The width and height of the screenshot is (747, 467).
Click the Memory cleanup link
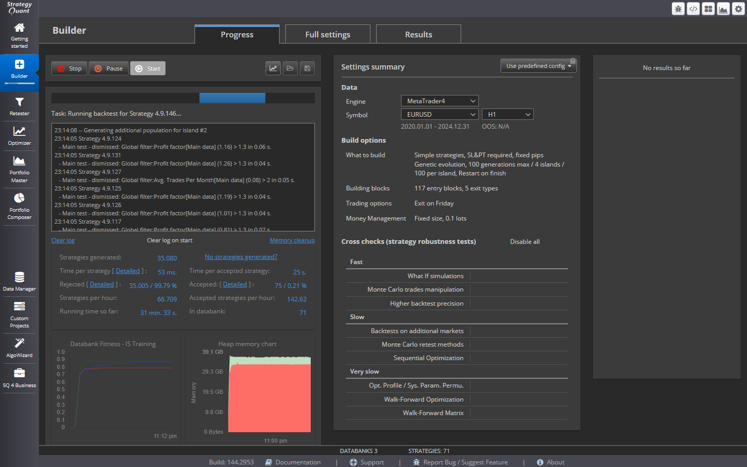(x=292, y=240)
